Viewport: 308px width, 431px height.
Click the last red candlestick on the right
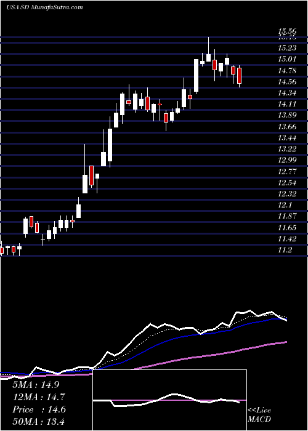[x=239, y=76]
